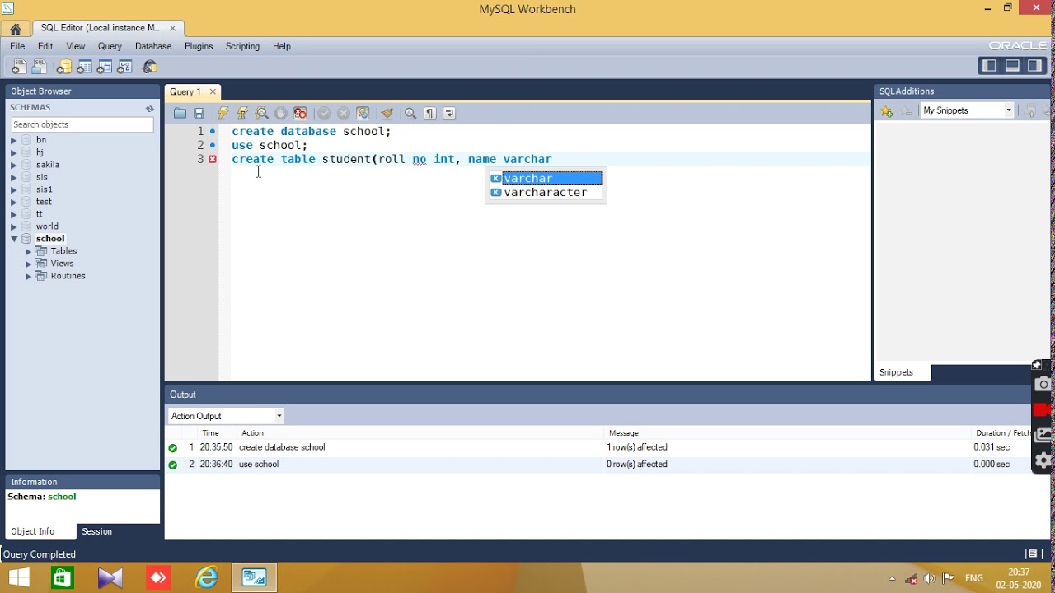
Task: Create a new schema icon in main toolbar
Action: (x=64, y=67)
